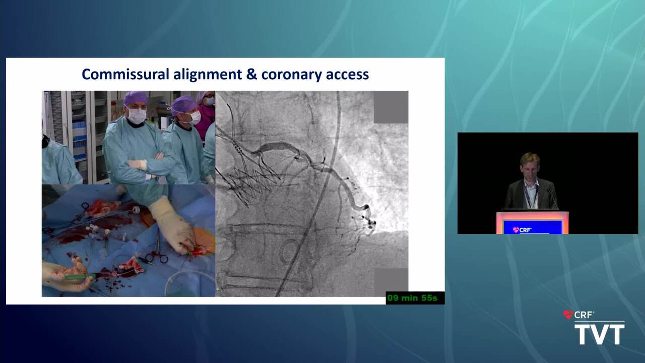Click the surgical access site photo
Screen dimensions: 645x363
(128, 240)
